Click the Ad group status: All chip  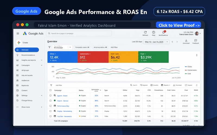tap(100, 47)
